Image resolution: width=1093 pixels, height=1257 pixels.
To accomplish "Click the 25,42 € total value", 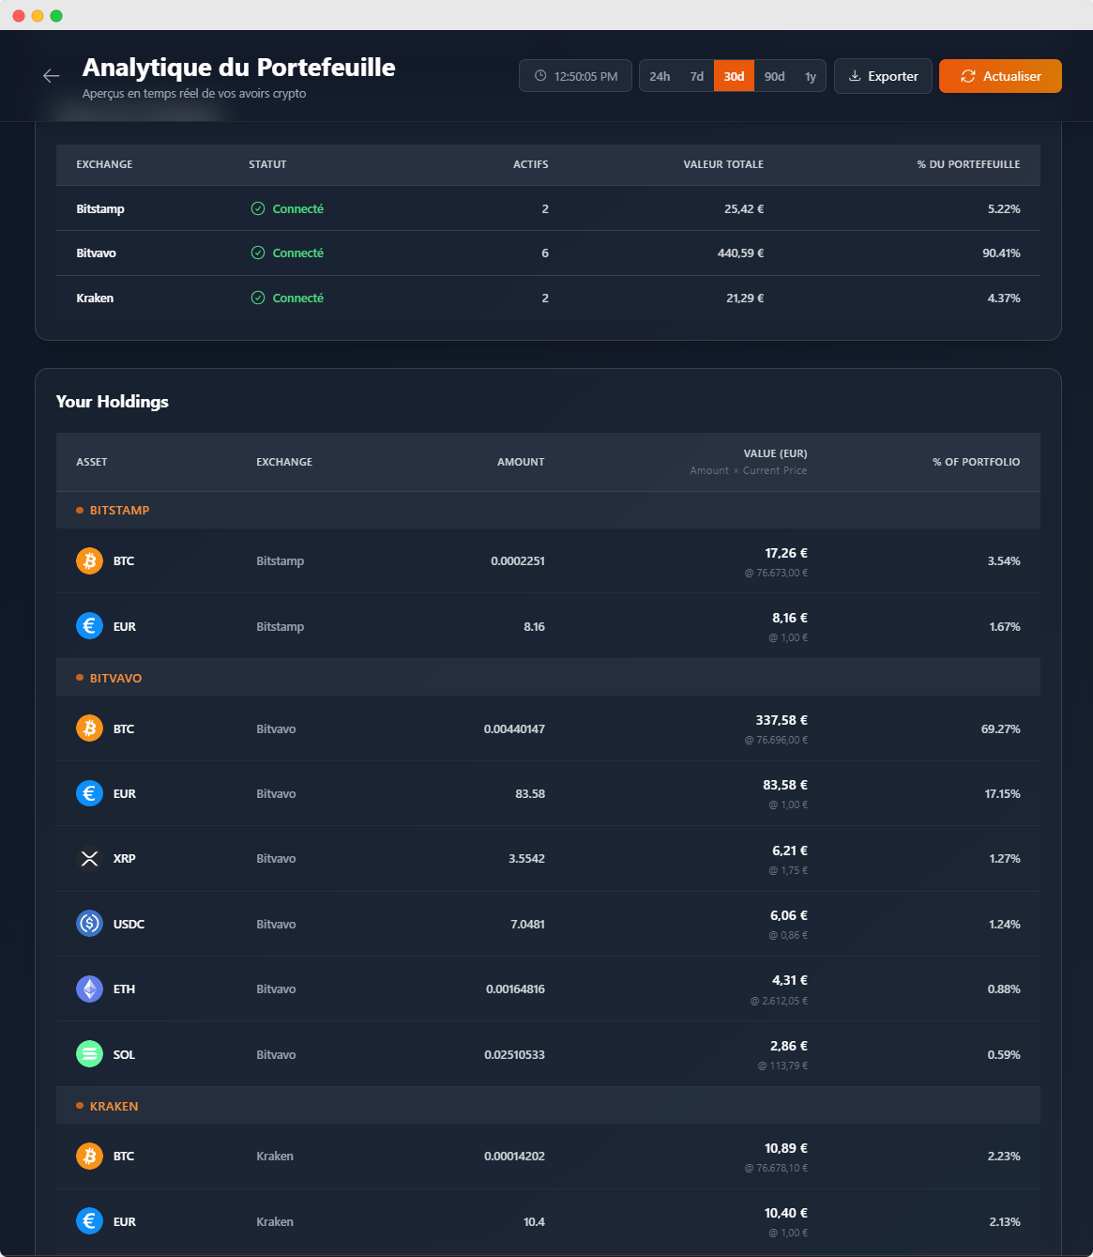I will [744, 208].
